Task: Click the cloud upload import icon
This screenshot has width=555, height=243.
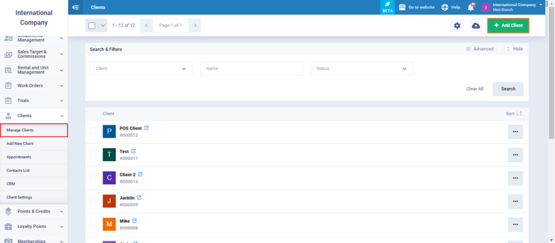Action: pyautogui.click(x=476, y=25)
